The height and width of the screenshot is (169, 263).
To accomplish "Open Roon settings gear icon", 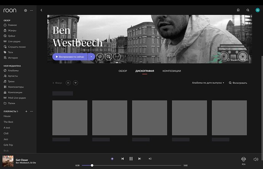I will 26,10.
